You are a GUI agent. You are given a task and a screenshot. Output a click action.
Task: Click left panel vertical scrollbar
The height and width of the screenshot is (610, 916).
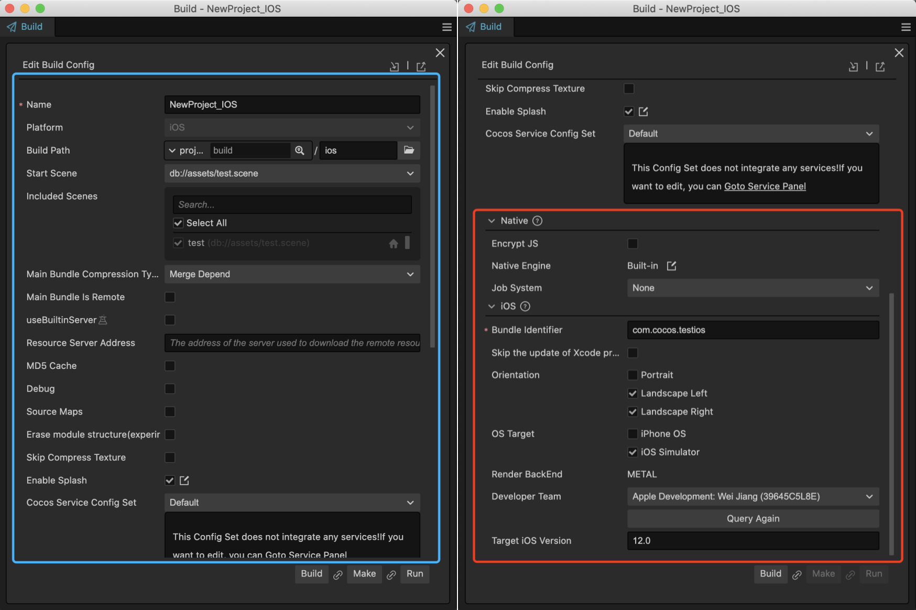coord(432,216)
